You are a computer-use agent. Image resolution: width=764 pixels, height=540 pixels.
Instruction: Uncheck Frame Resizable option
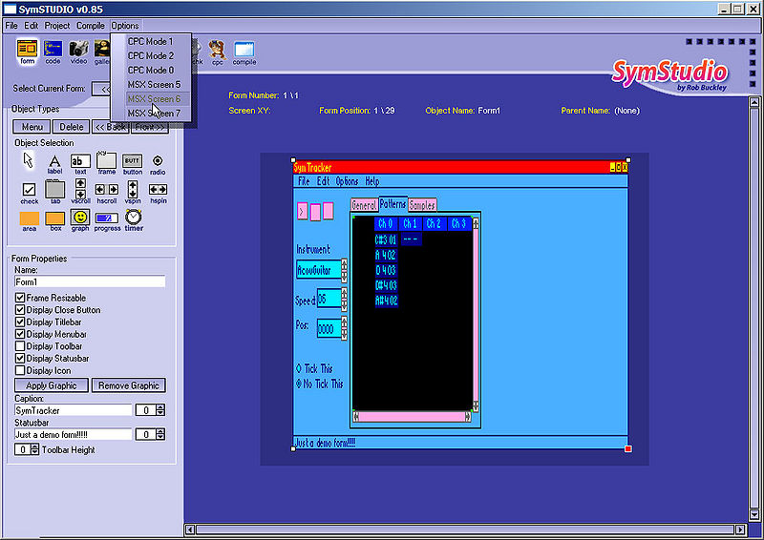pos(20,298)
